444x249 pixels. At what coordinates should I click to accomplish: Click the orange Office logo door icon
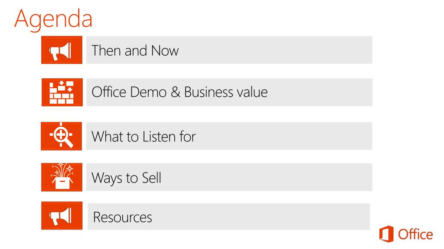click(x=386, y=234)
